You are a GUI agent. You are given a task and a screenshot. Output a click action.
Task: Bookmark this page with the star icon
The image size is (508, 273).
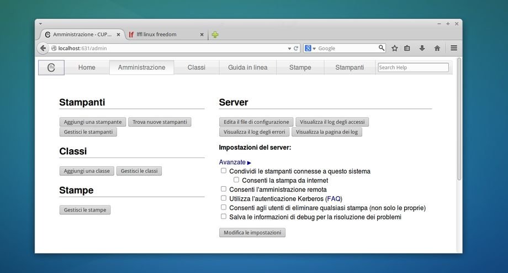click(x=394, y=48)
